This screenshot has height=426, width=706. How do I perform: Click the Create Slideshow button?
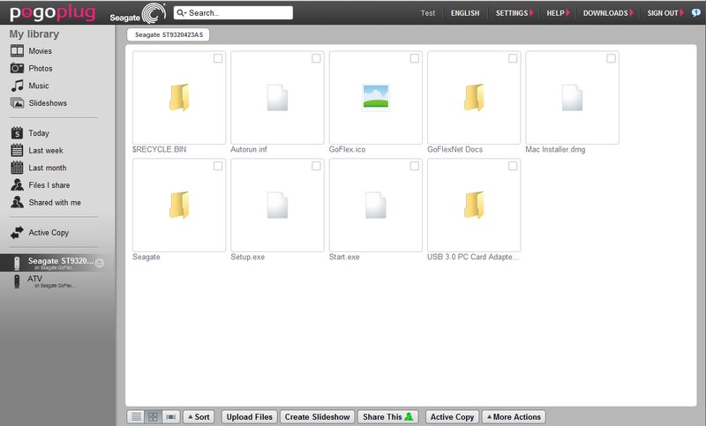click(318, 416)
